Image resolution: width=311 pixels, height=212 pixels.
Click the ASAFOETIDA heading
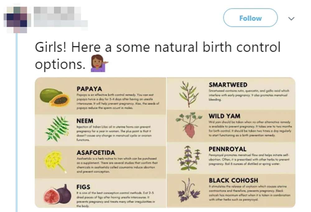[96, 153]
